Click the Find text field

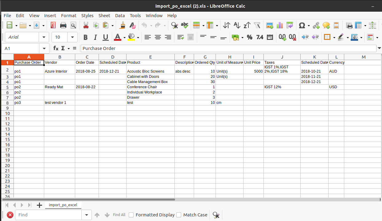tap(49, 215)
